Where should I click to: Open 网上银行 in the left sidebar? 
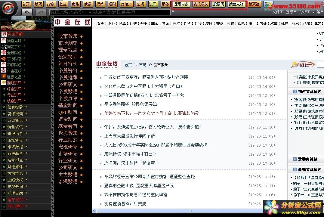tap(15, 206)
